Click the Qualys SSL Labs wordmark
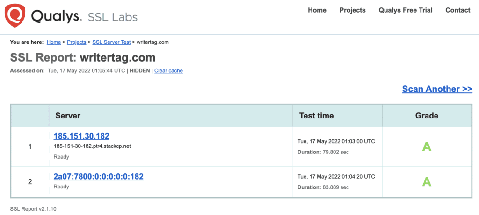The height and width of the screenshot is (215, 479). pyautogui.click(x=84, y=16)
